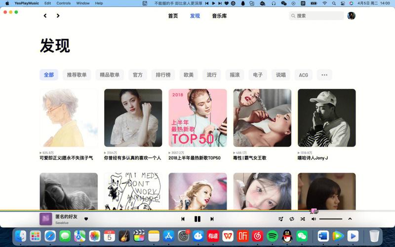Open the My Meds Don't Work Anymore cover
Viewport: 395px width, 247px height.
point(133,191)
